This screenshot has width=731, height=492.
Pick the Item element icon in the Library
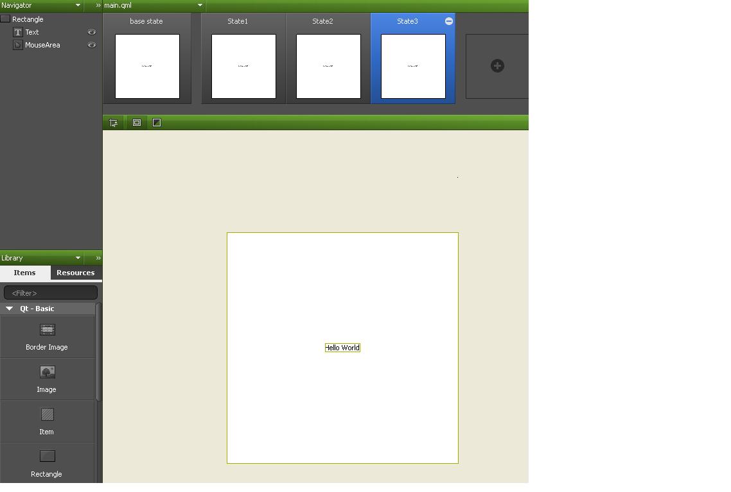click(47, 415)
